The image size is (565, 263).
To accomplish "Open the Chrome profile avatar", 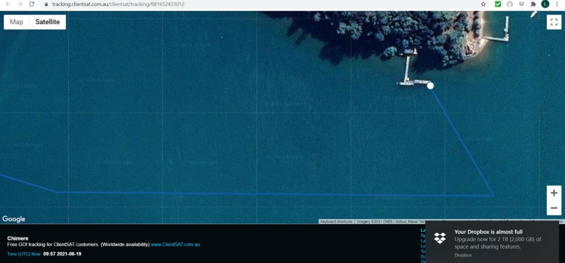I will coord(545,4).
